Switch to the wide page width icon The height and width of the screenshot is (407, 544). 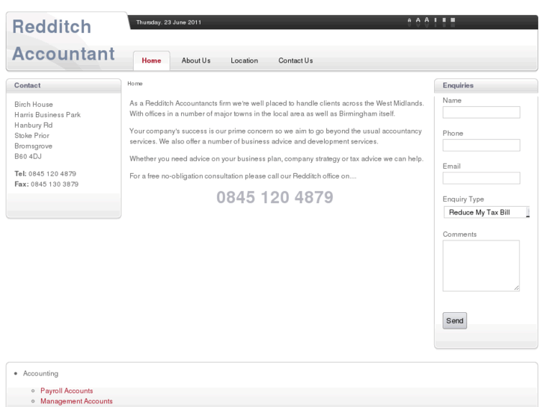pyautogui.click(x=453, y=20)
